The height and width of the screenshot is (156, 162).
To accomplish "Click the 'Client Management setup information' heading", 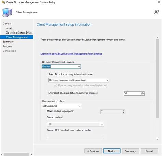I will click(x=64, y=24).
